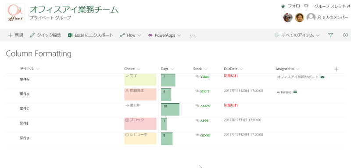Expand the Days column header menu
The width and height of the screenshot is (351, 168).
pos(172,69)
